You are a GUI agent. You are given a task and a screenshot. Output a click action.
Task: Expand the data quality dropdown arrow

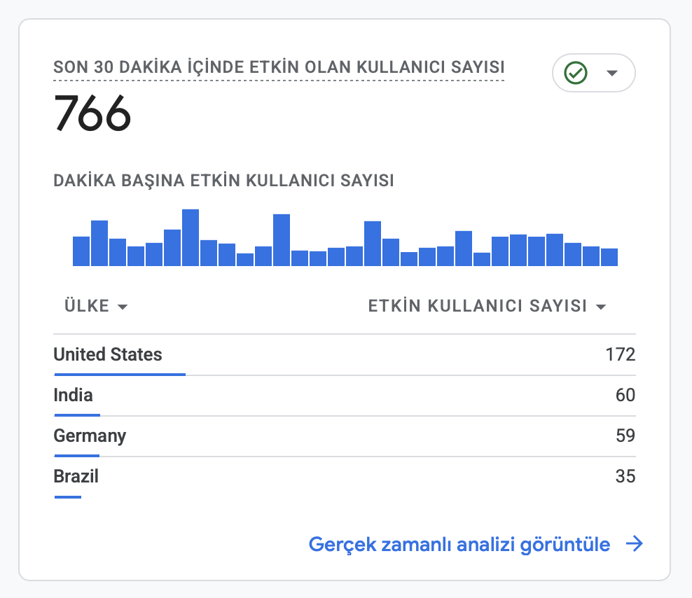click(611, 74)
